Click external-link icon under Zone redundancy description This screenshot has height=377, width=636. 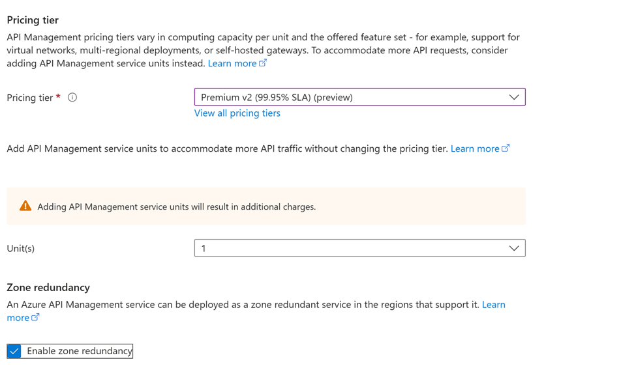[x=36, y=318]
